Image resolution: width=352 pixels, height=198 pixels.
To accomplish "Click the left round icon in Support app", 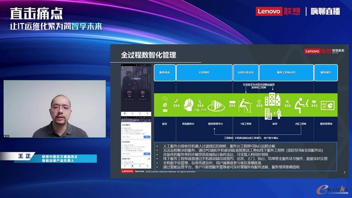I will (129, 93).
